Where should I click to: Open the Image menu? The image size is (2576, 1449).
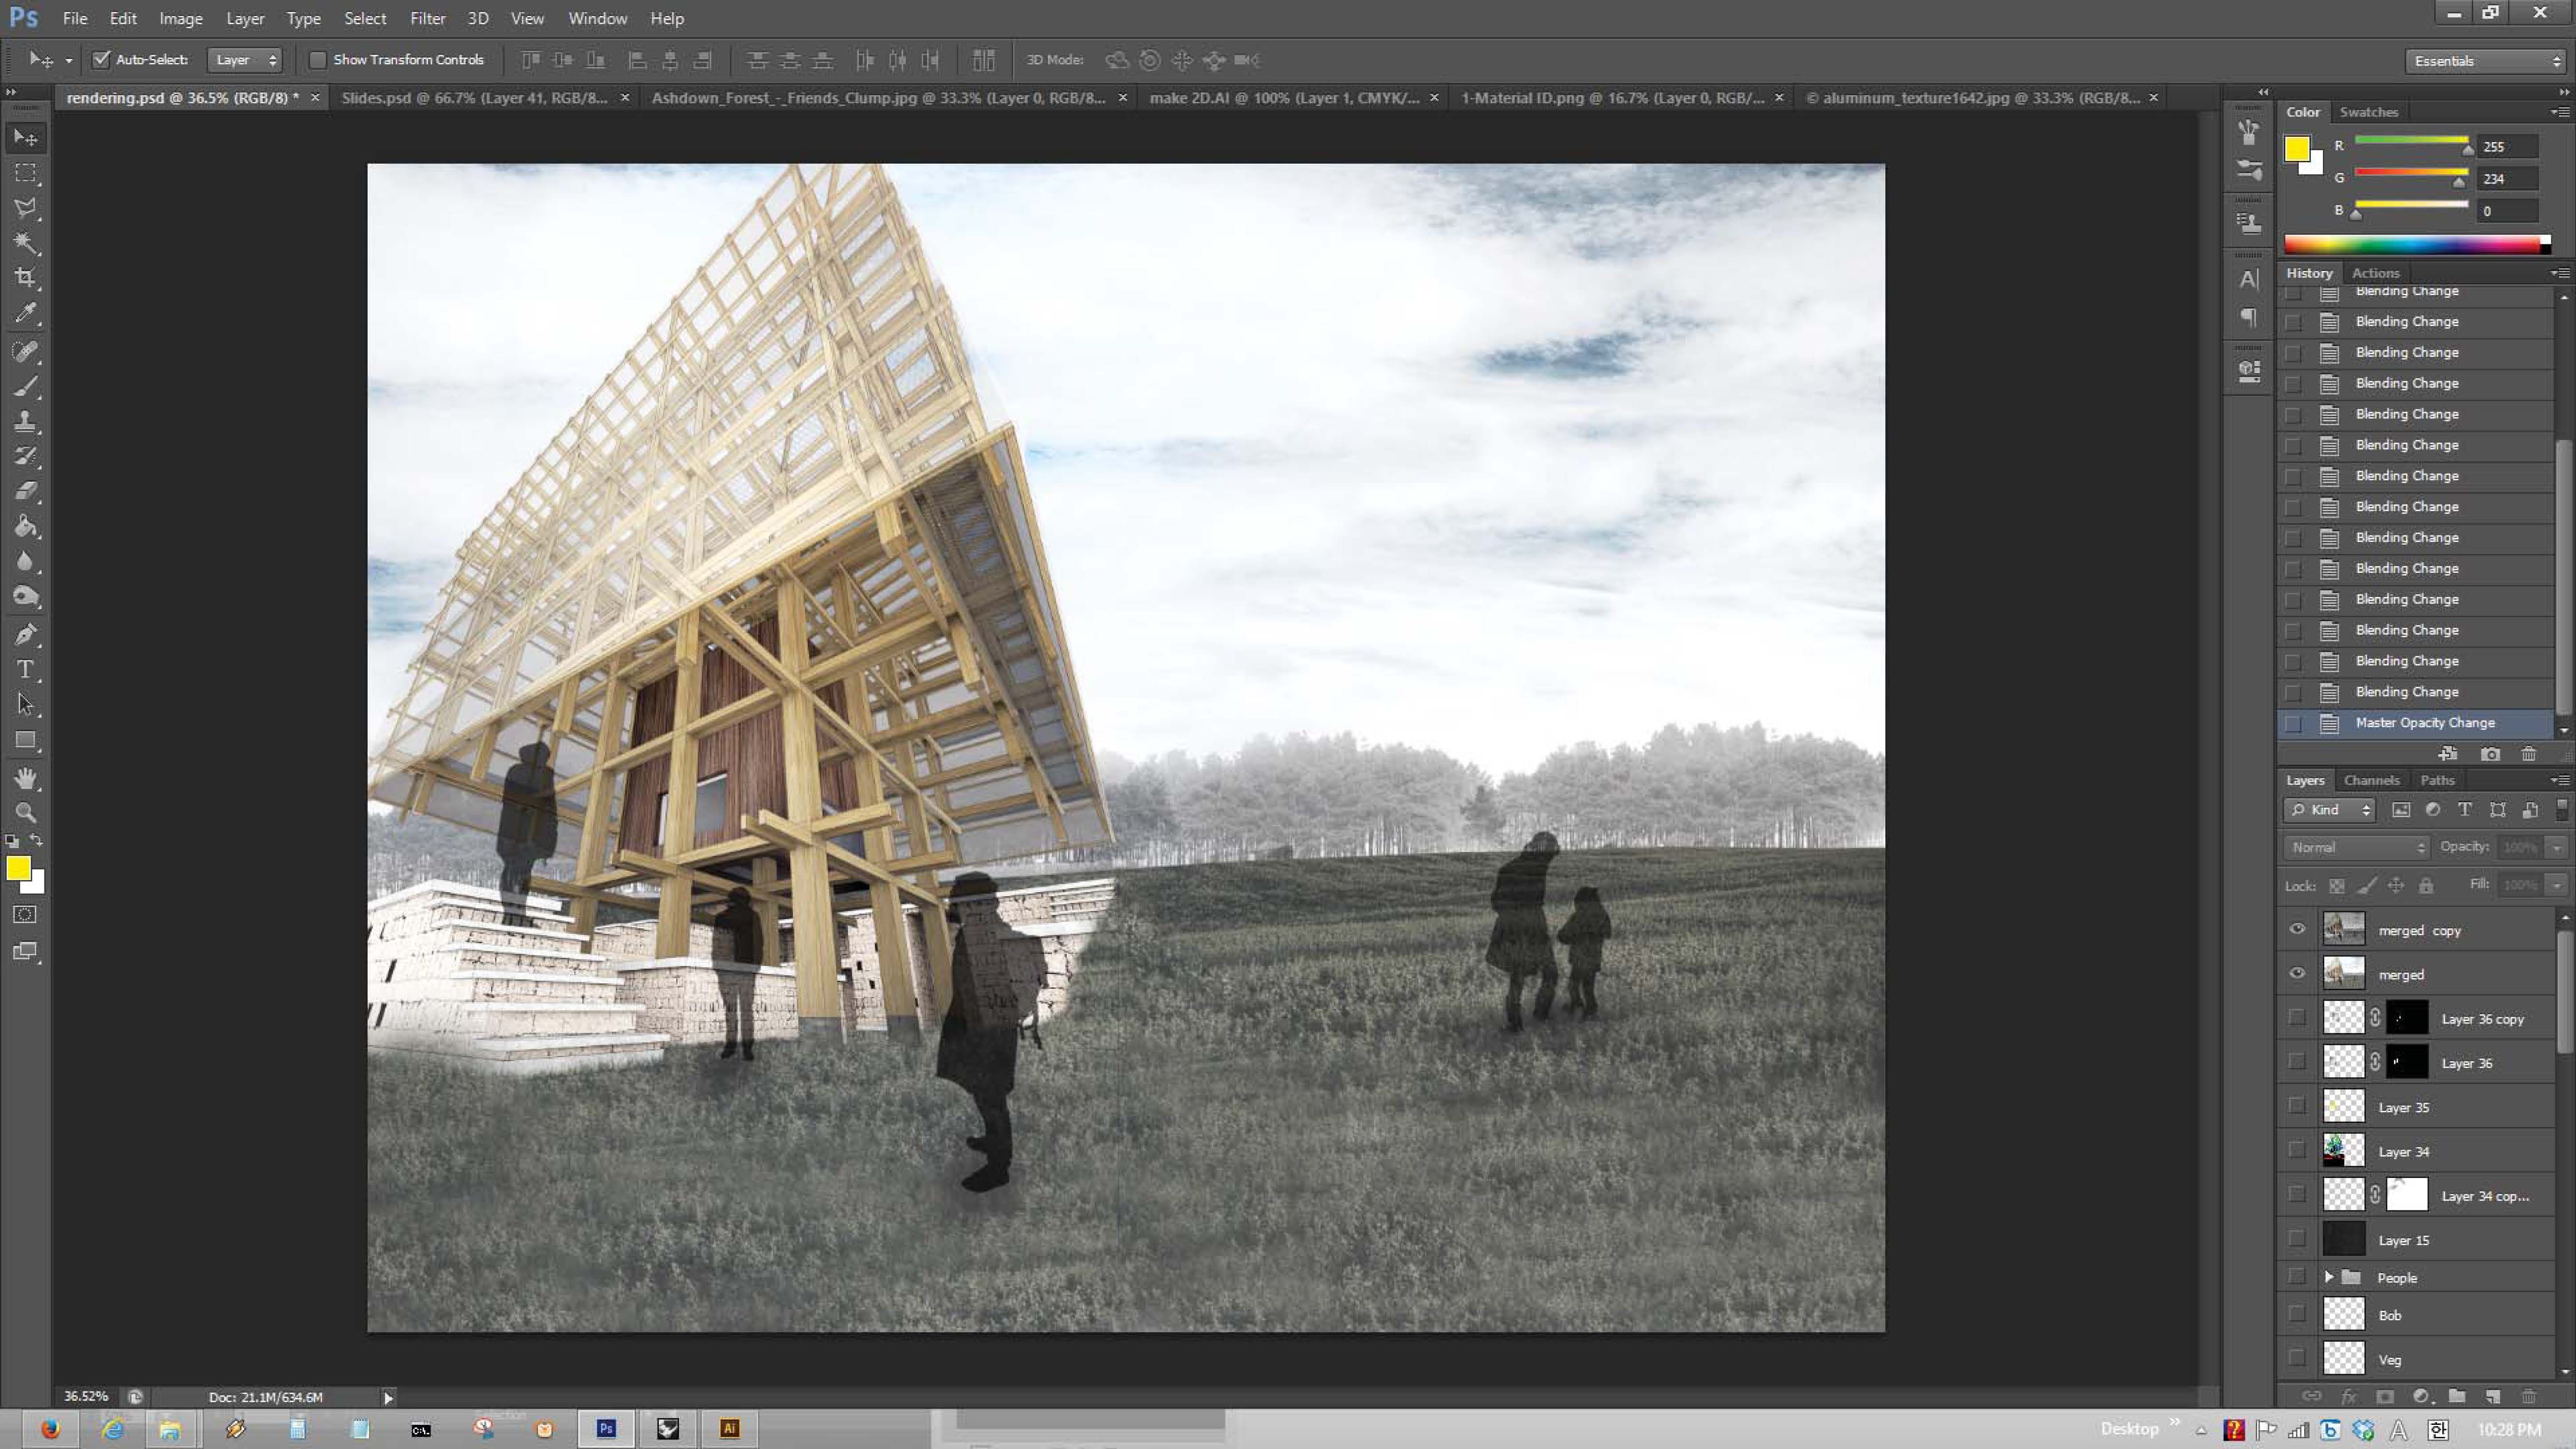(x=181, y=18)
